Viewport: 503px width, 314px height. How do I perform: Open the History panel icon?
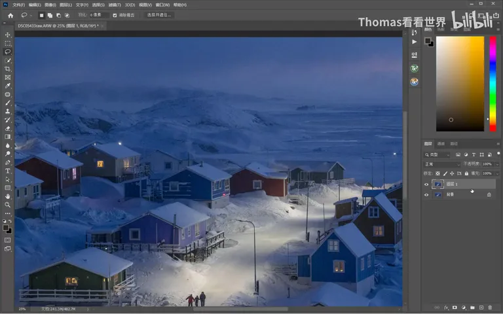pos(414,32)
